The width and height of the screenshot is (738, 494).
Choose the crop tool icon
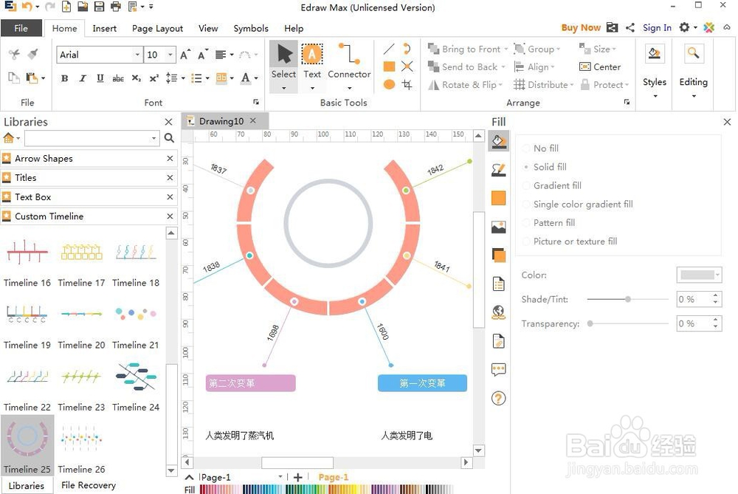pos(407,84)
